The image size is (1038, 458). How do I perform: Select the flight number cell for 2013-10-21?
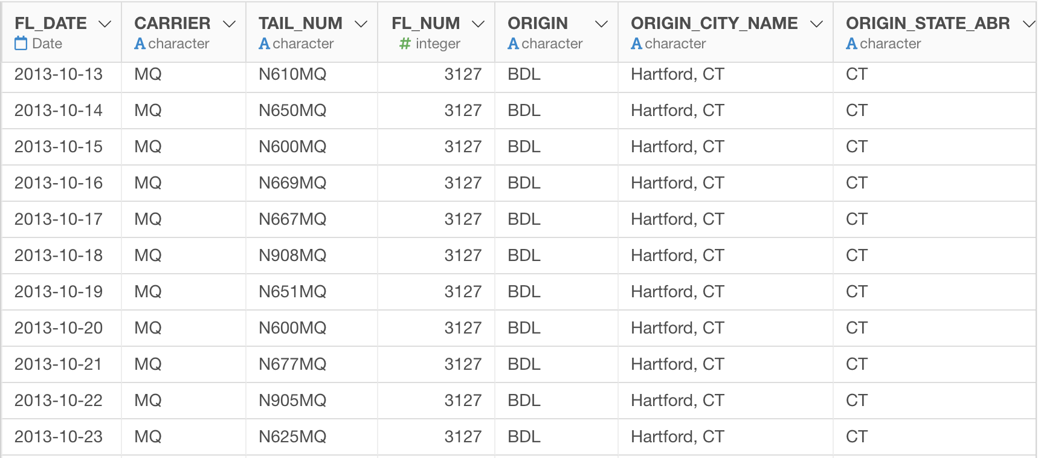click(463, 364)
